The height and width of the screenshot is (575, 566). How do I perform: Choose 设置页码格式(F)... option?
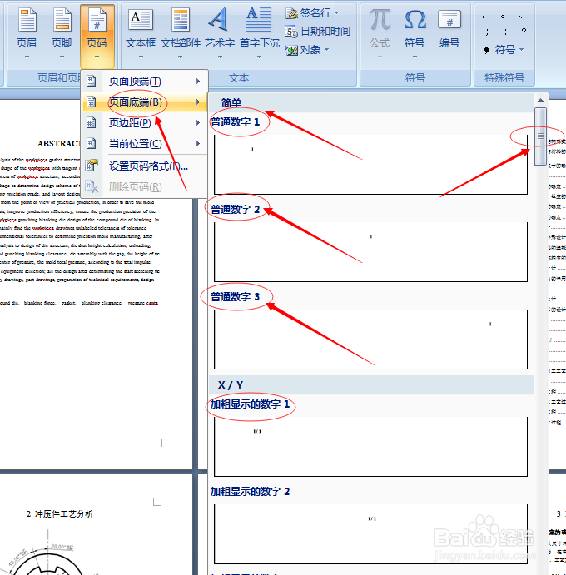[145, 166]
